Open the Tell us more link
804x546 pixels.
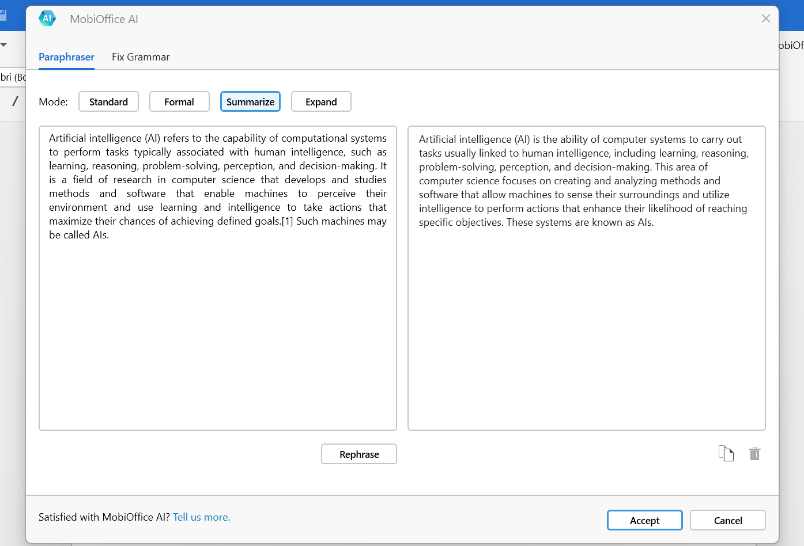(x=201, y=517)
